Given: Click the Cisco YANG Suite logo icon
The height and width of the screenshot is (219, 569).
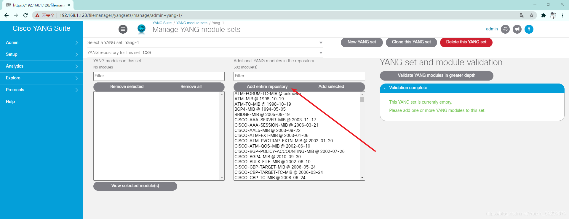Looking at the screenshot, I should [142, 29].
